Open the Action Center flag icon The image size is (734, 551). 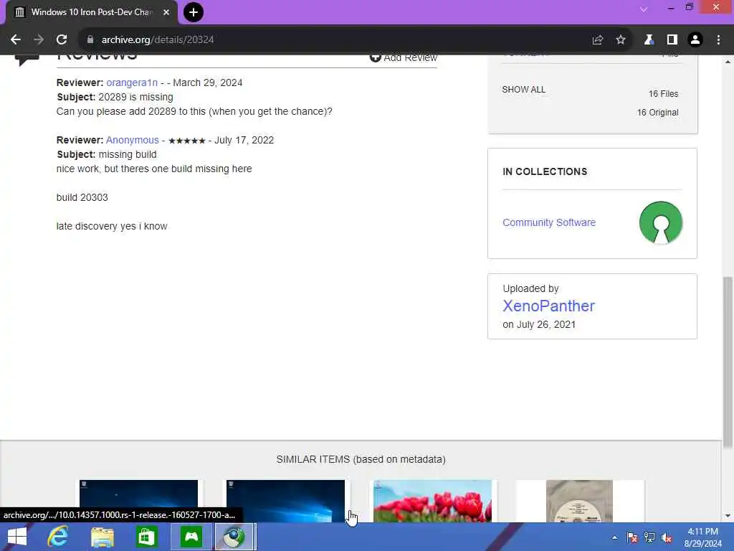point(632,537)
